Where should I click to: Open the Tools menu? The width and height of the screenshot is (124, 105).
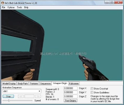[19, 7]
